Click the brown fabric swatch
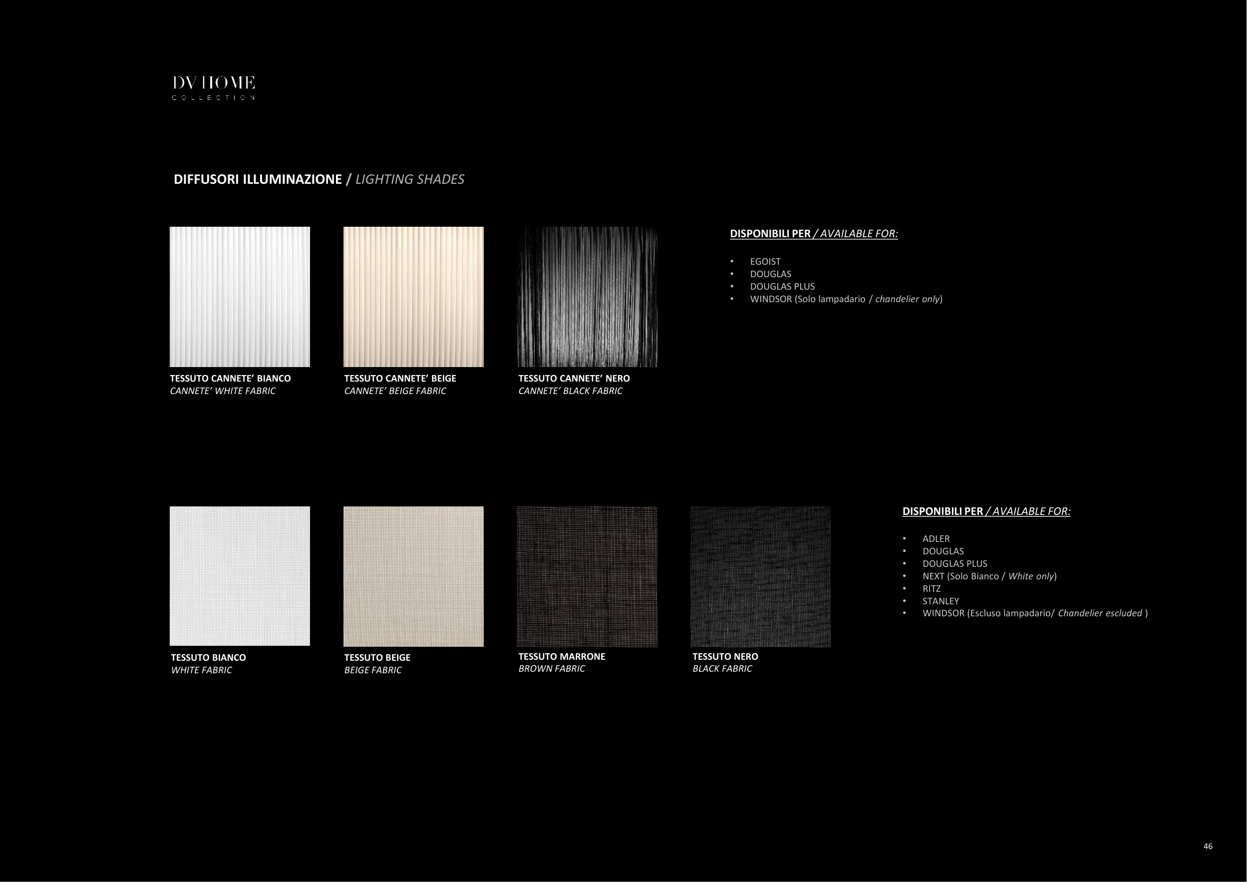Screen dimensions: 1247x882 tap(587, 576)
